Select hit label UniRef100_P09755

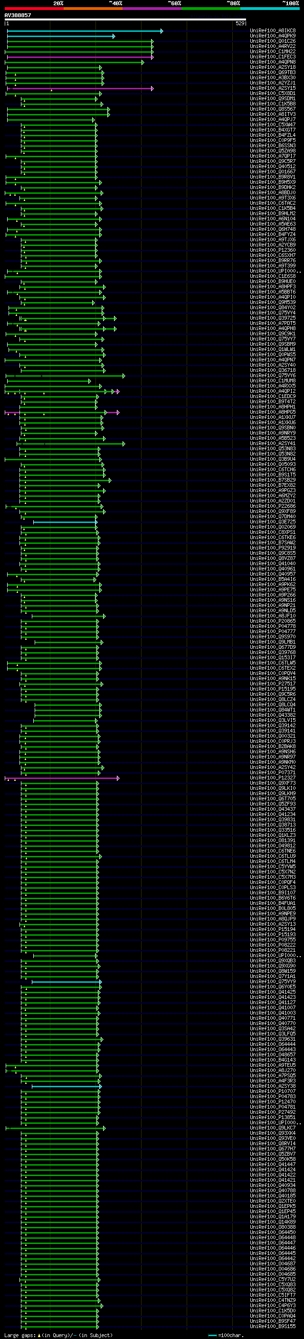273,940
